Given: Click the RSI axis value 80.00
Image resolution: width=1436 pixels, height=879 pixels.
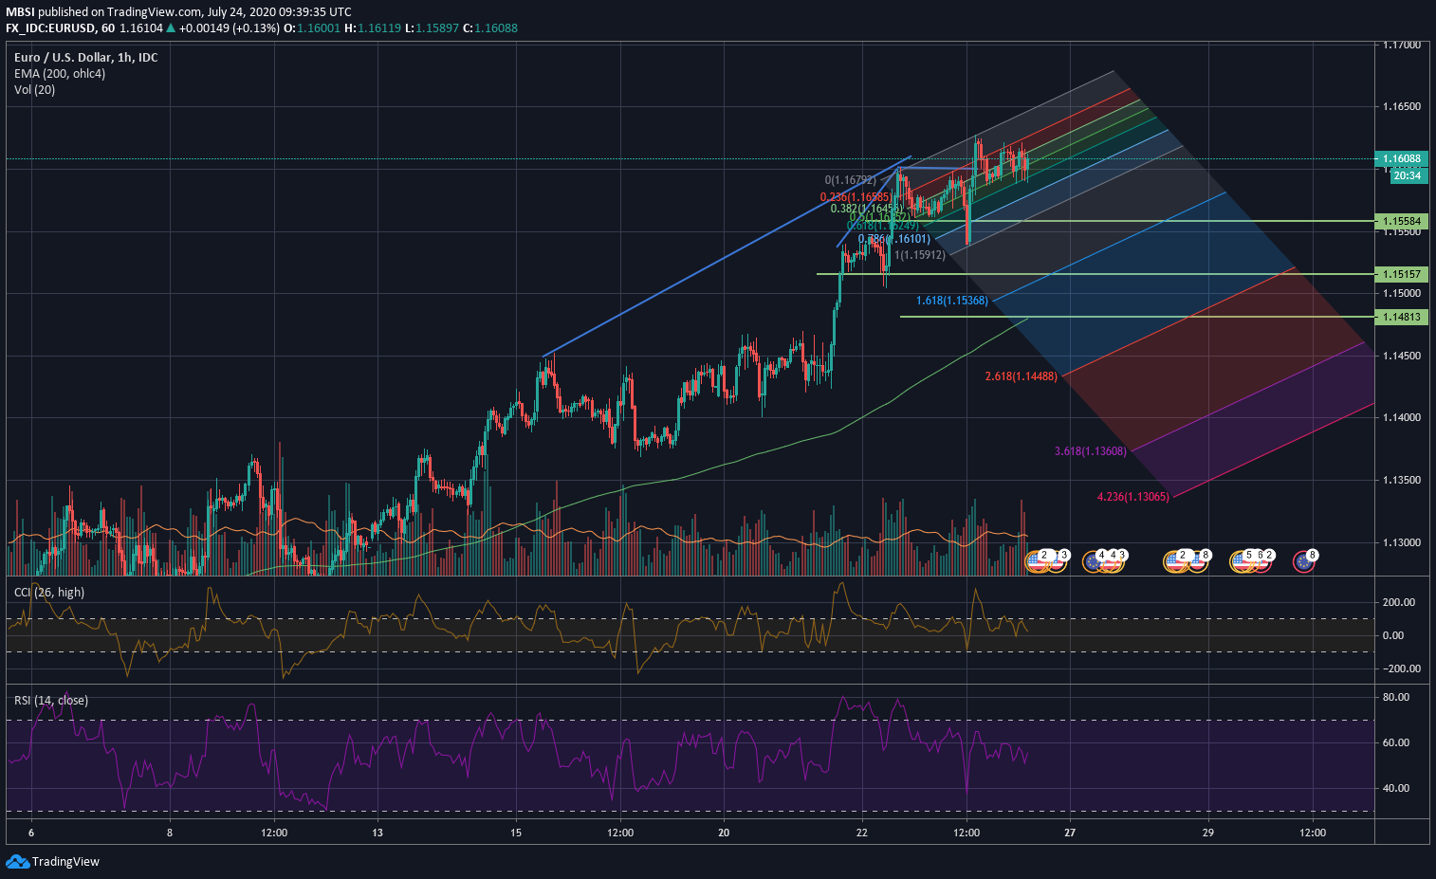Looking at the screenshot, I should 1396,697.
